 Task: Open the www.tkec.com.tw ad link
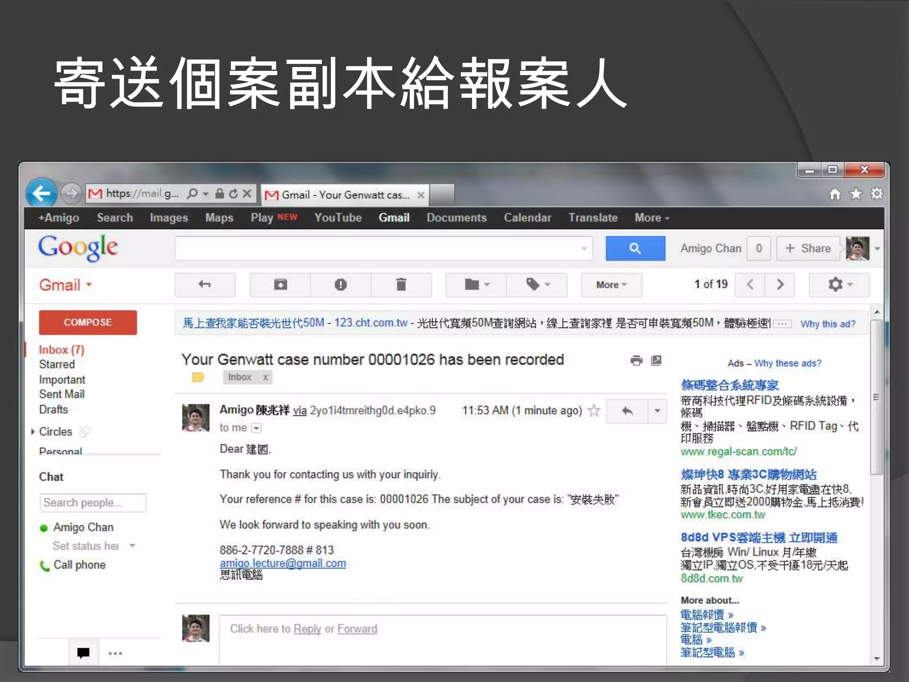(x=723, y=515)
